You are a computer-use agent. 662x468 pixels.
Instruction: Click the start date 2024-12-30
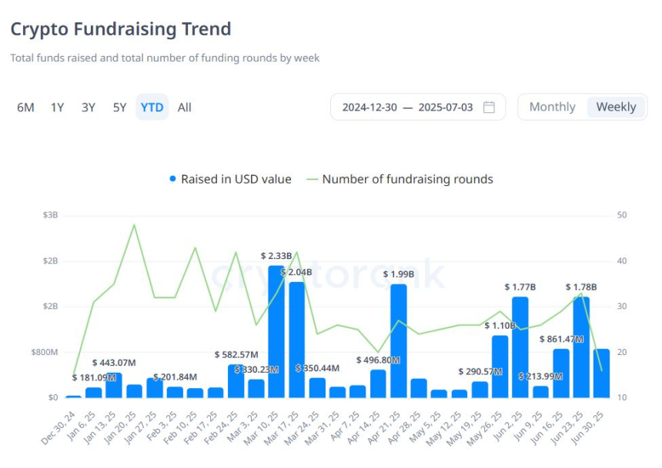point(369,107)
